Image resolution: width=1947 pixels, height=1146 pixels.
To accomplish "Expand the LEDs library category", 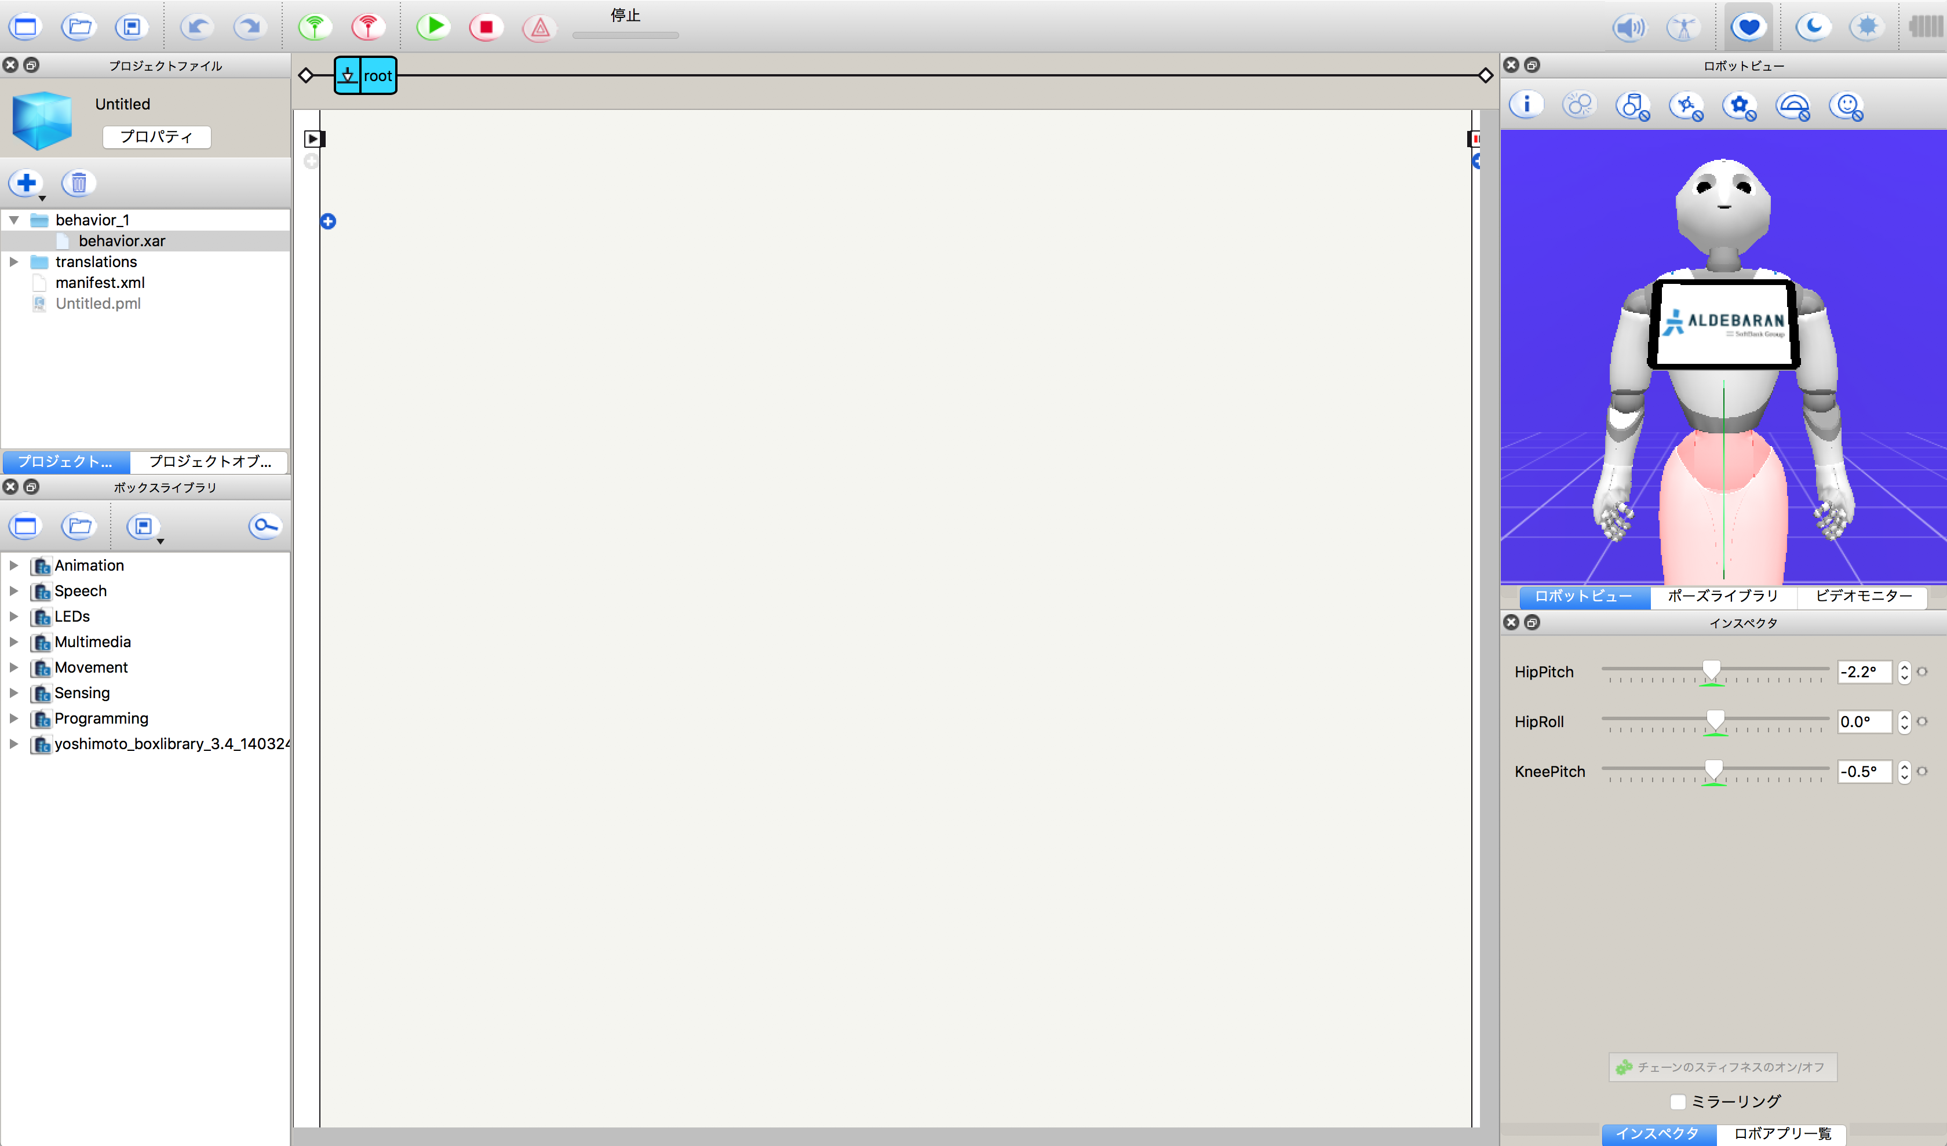I will pyautogui.click(x=14, y=616).
